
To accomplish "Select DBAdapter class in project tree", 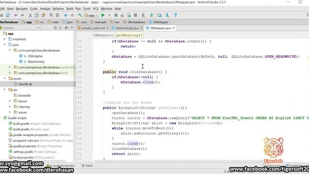I will pos(35,56).
